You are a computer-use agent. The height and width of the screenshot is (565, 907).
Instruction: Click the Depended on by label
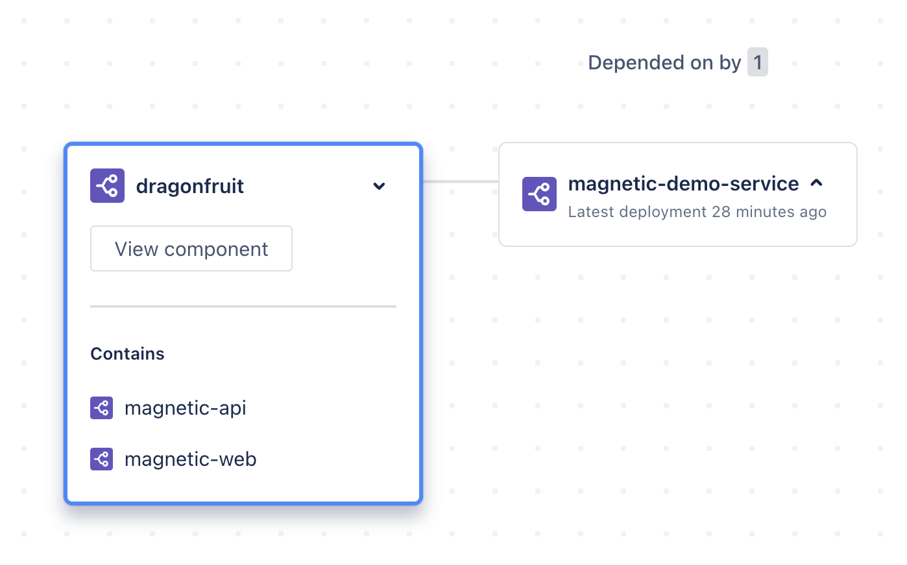[x=664, y=63]
